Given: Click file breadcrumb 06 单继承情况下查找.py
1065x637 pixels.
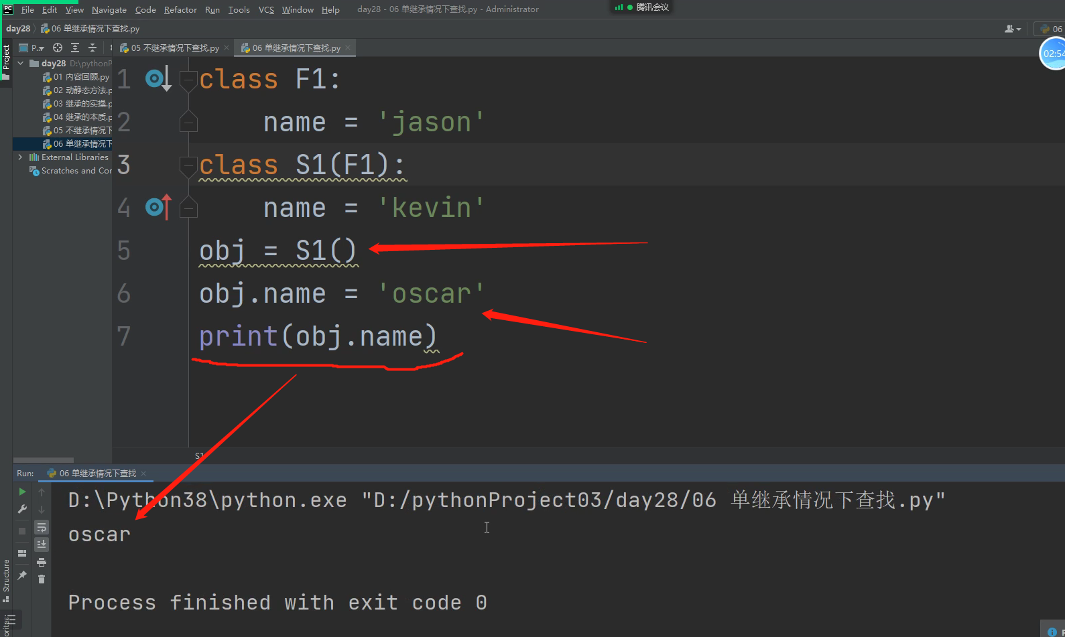Looking at the screenshot, I should click(x=90, y=29).
